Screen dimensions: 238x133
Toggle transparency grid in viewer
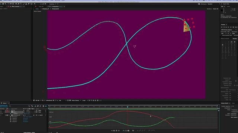coord(70,100)
